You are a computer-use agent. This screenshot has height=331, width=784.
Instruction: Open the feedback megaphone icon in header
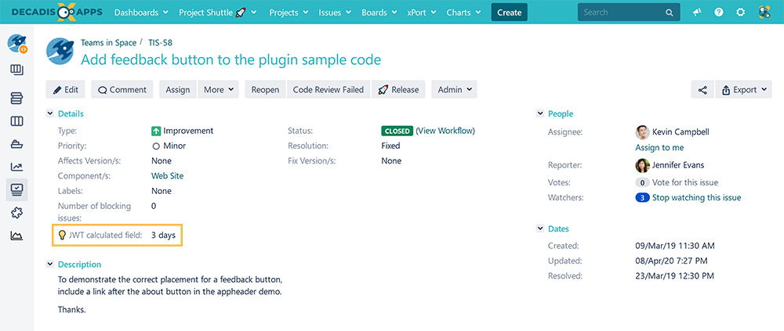[697, 13]
